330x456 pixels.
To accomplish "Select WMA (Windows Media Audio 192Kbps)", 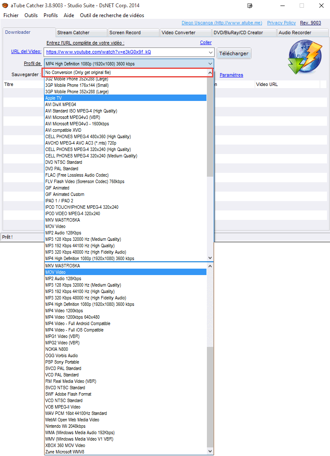I will pyautogui.click(x=126, y=432).
